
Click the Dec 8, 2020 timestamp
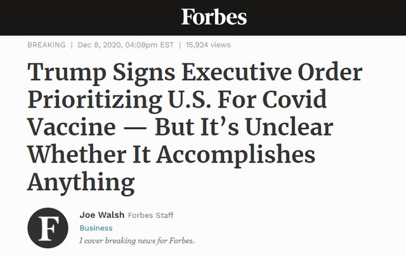click(126, 45)
